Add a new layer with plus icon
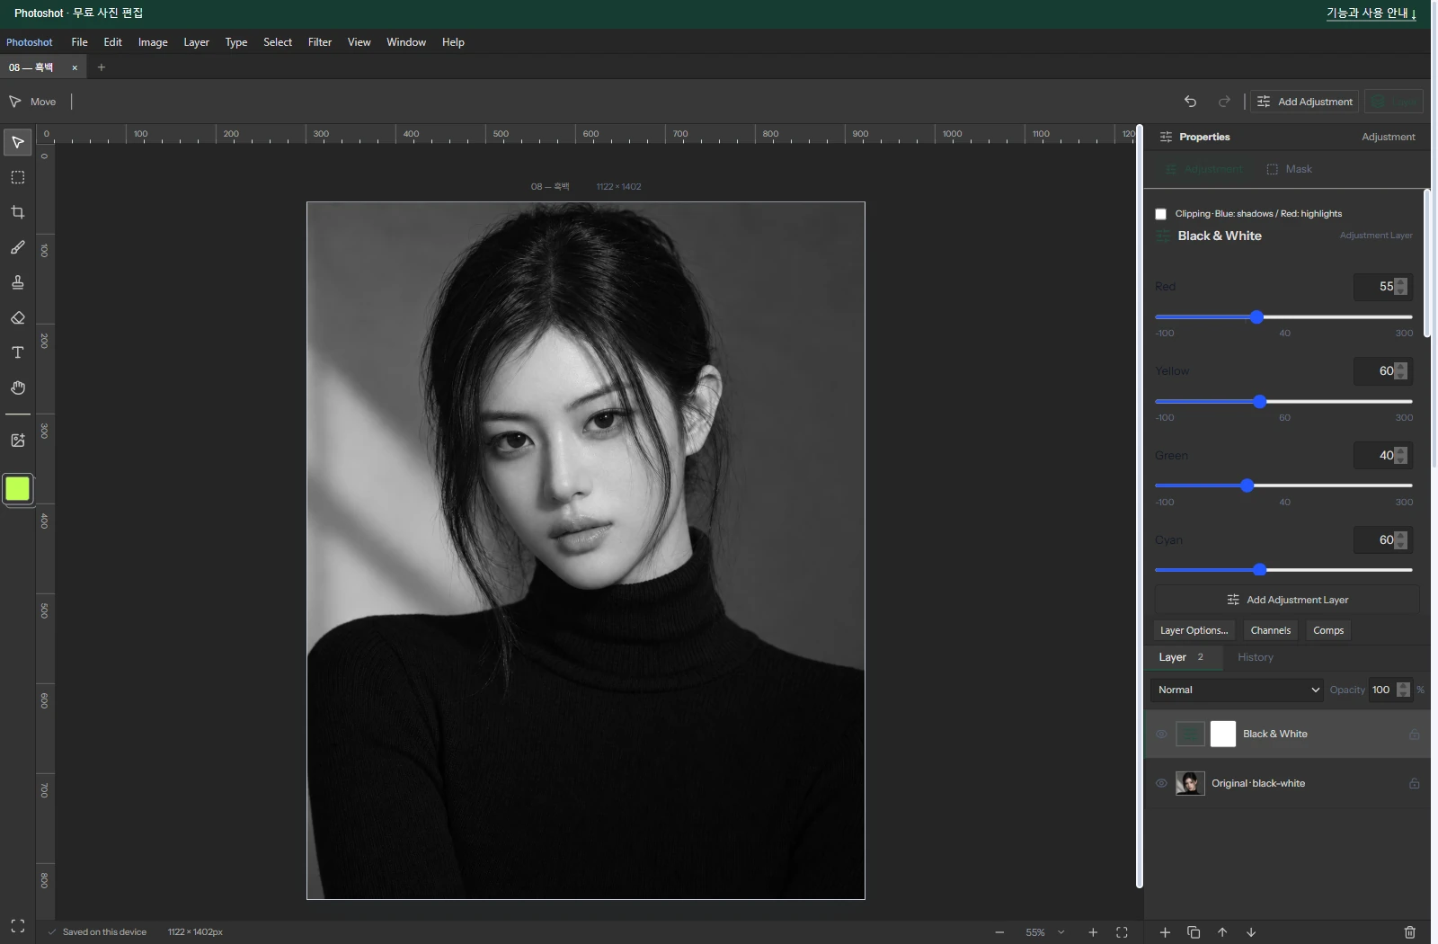Screen dimensions: 1438x944 click(x=1165, y=932)
